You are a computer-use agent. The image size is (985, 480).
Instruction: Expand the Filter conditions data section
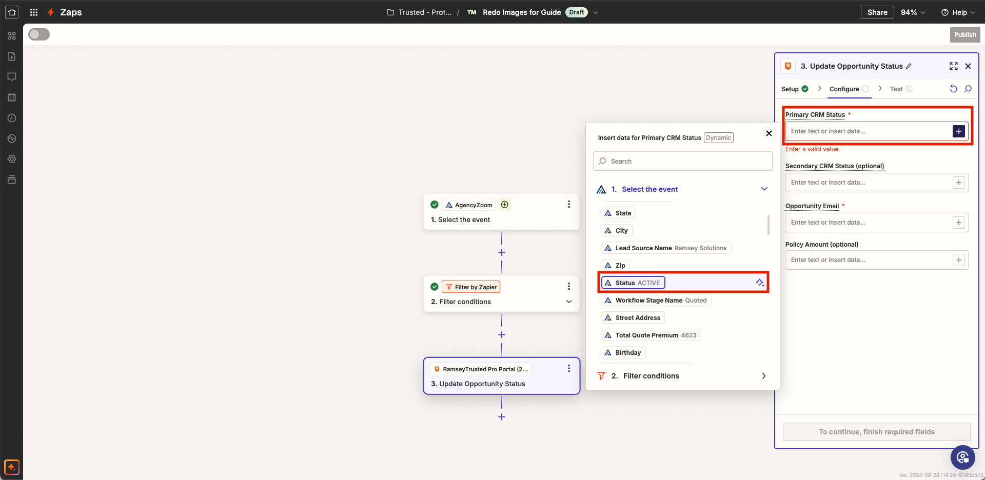763,376
